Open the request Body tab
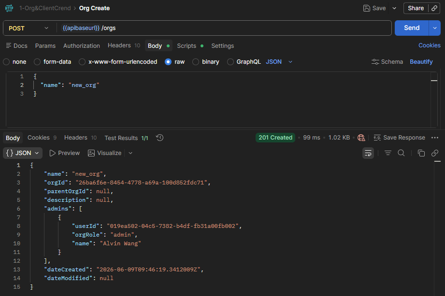Viewport: 445px width, 296px height. coord(158,46)
